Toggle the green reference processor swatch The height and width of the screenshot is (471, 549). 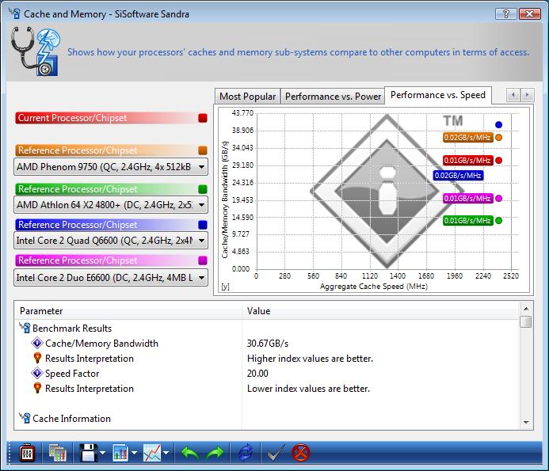pos(202,189)
